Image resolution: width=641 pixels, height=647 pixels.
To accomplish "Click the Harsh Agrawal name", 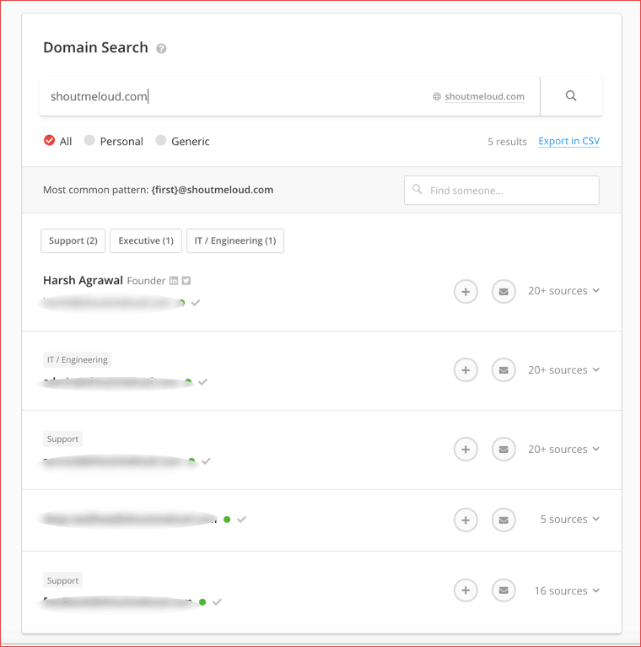I will tap(83, 281).
